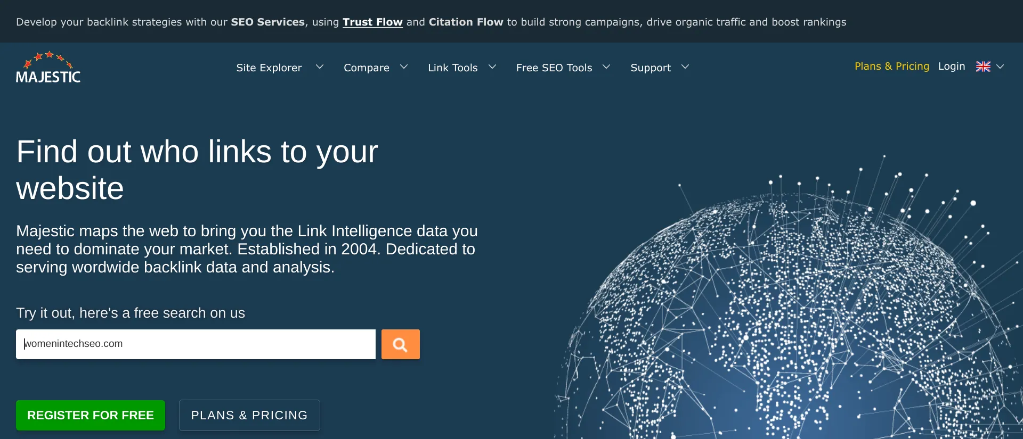Go to the Login page
Screen dimensions: 1023x439
952,66
